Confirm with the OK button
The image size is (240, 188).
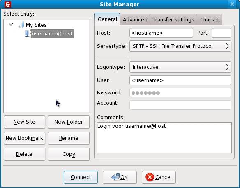(120, 177)
